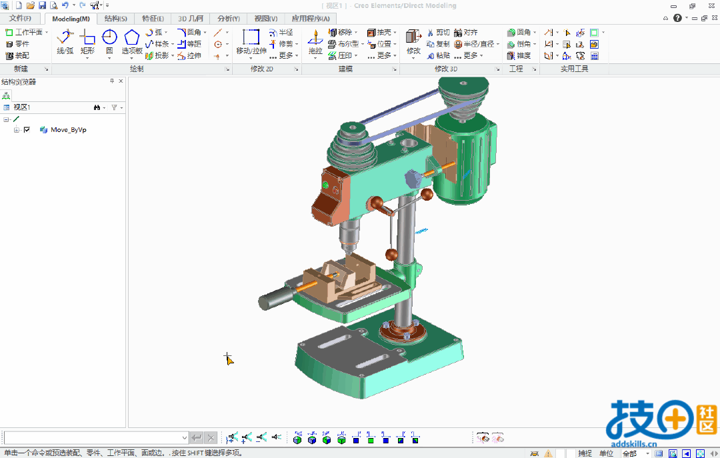Screen dimensions: 720x458
Task: Click the enter arrow button beside command input
Action: pyautogui.click(x=197, y=438)
